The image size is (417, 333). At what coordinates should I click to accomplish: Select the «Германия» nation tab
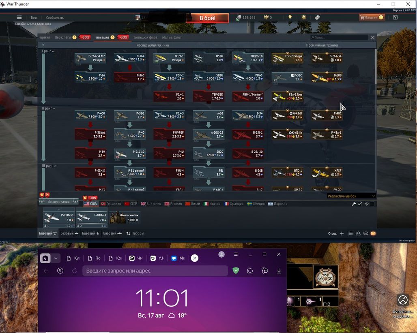[x=111, y=204]
